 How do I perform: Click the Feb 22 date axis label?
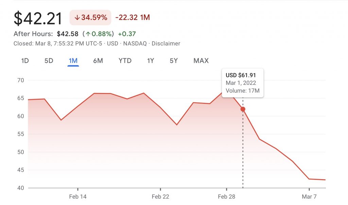160,197
